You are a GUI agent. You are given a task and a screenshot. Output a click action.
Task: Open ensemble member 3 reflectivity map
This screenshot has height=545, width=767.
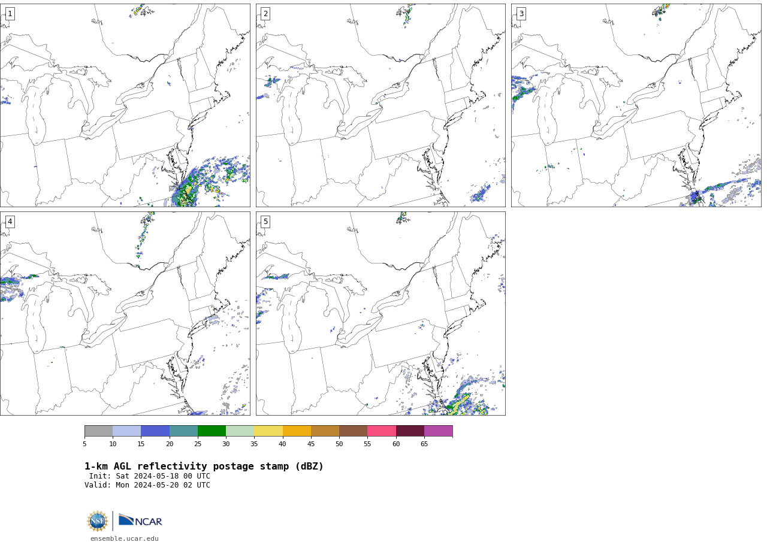636,105
